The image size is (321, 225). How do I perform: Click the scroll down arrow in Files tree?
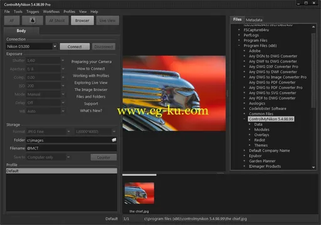[x=313, y=167]
